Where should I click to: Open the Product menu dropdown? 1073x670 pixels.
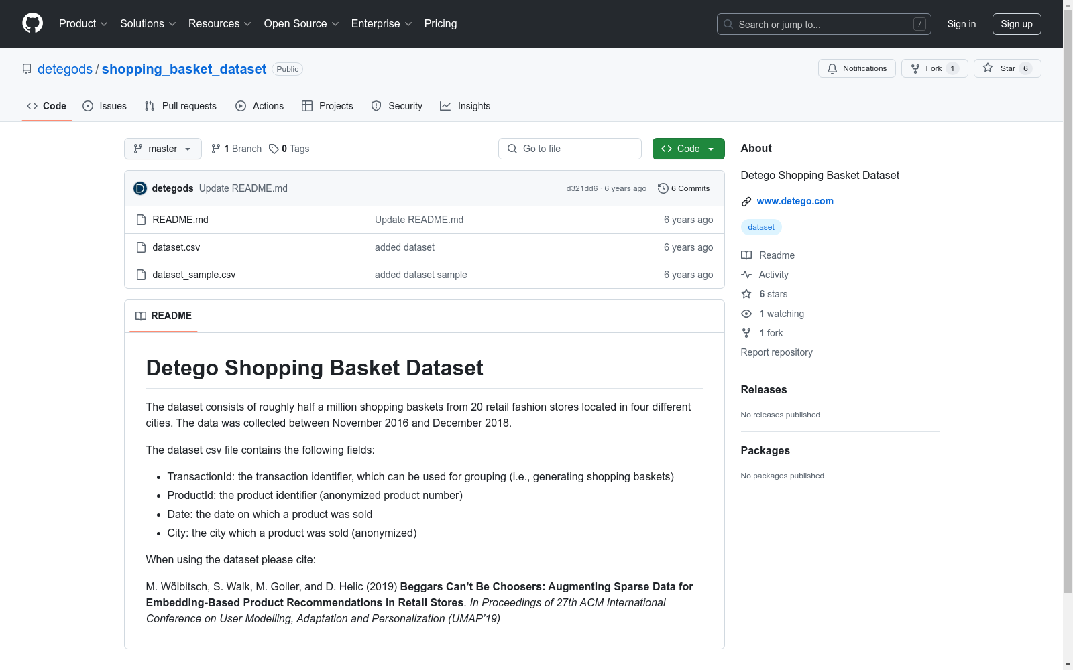pos(83,24)
